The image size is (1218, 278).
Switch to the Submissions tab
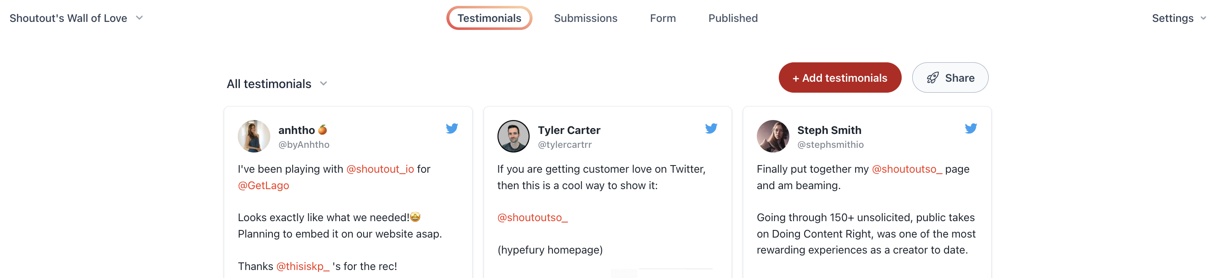tap(585, 18)
